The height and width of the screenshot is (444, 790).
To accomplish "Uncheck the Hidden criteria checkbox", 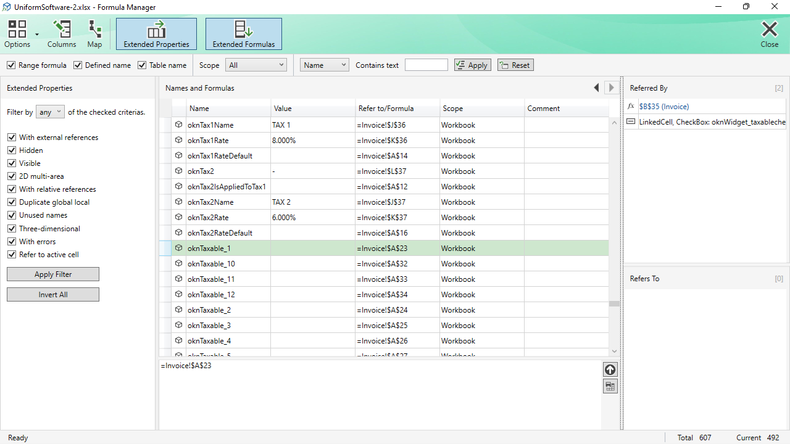I will coord(11,150).
